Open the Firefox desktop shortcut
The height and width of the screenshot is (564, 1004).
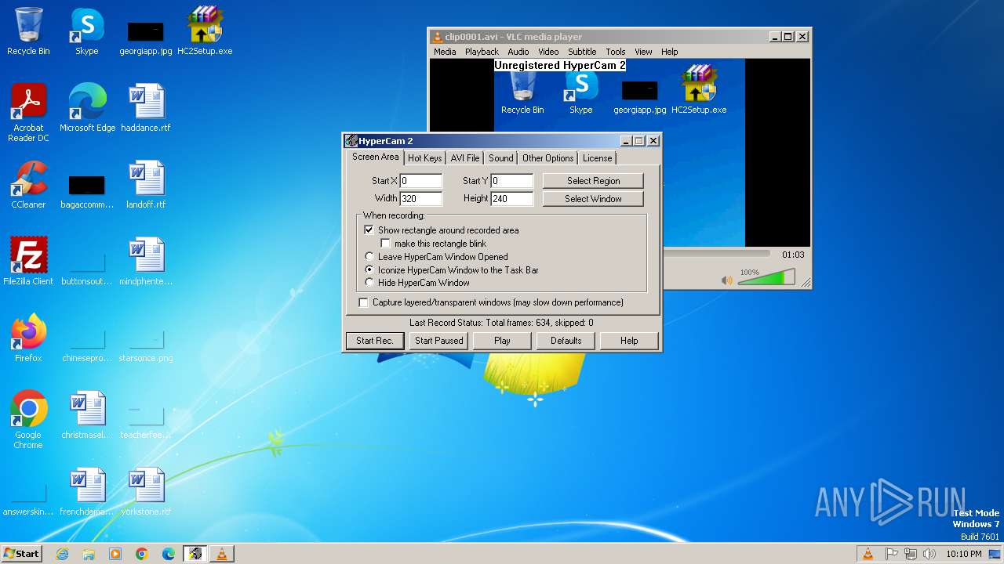[x=28, y=338]
